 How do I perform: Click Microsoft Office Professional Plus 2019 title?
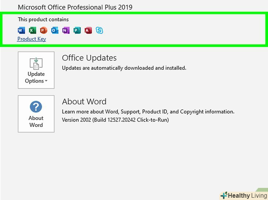click(75, 7)
